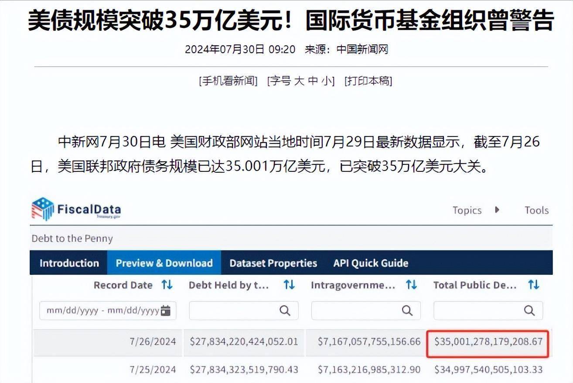Switch to the Introduction tab
573x383 pixels.
pos(68,263)
